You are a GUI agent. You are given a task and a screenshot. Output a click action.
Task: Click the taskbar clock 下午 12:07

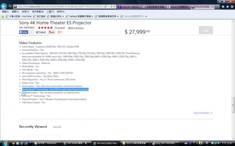tap(227, 143)
